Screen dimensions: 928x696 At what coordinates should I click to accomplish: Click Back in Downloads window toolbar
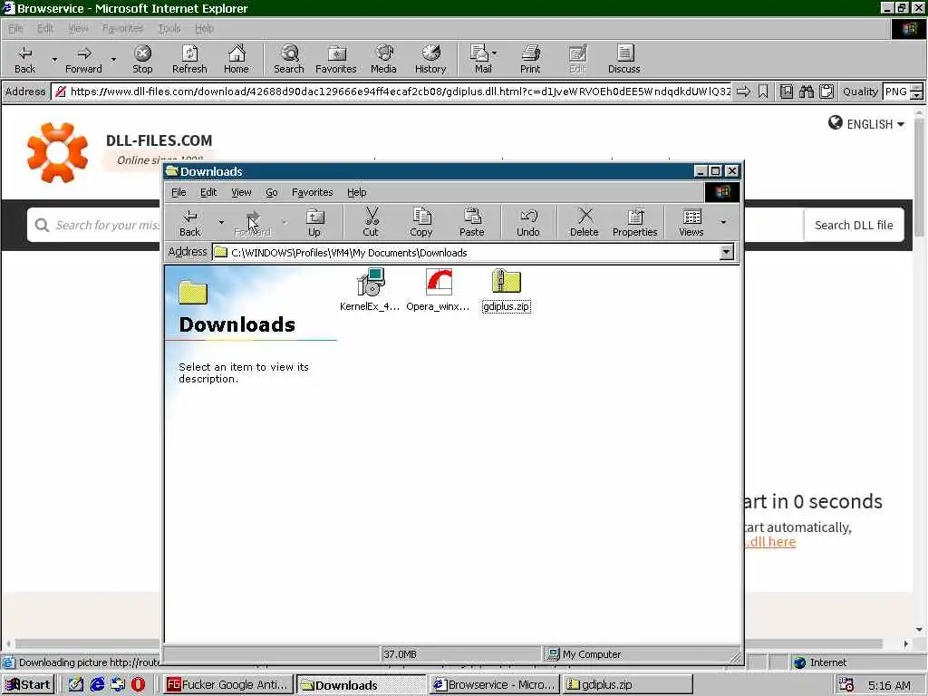click(190, 223)
